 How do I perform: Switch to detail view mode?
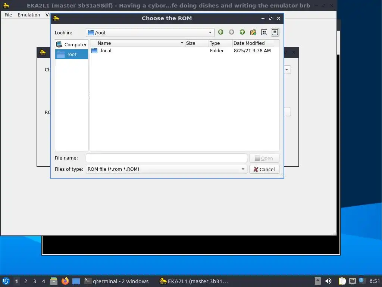(x=275, y=32)
